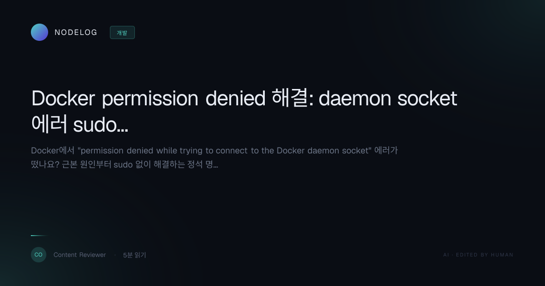Click the words daemon socket in headline
545x286 pixels.
point(388,99)
